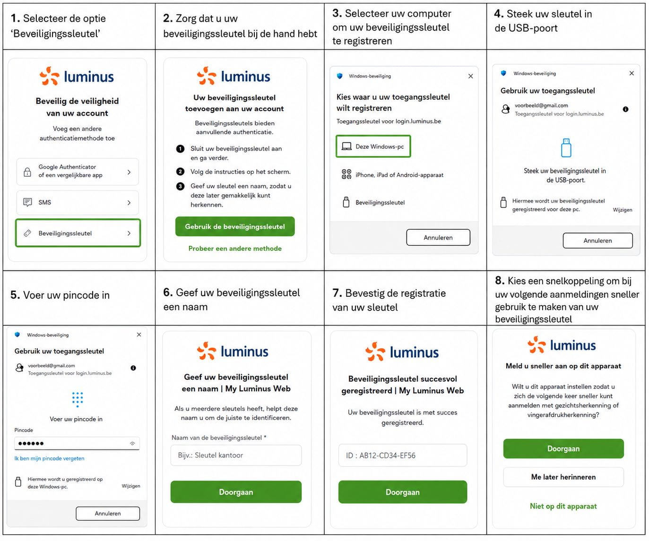Click the info icon next to voorbeeld@gmail.com in step 4
Image resolution: width=649 pixels, height=541 pixels.
click(x=625, y=109)
